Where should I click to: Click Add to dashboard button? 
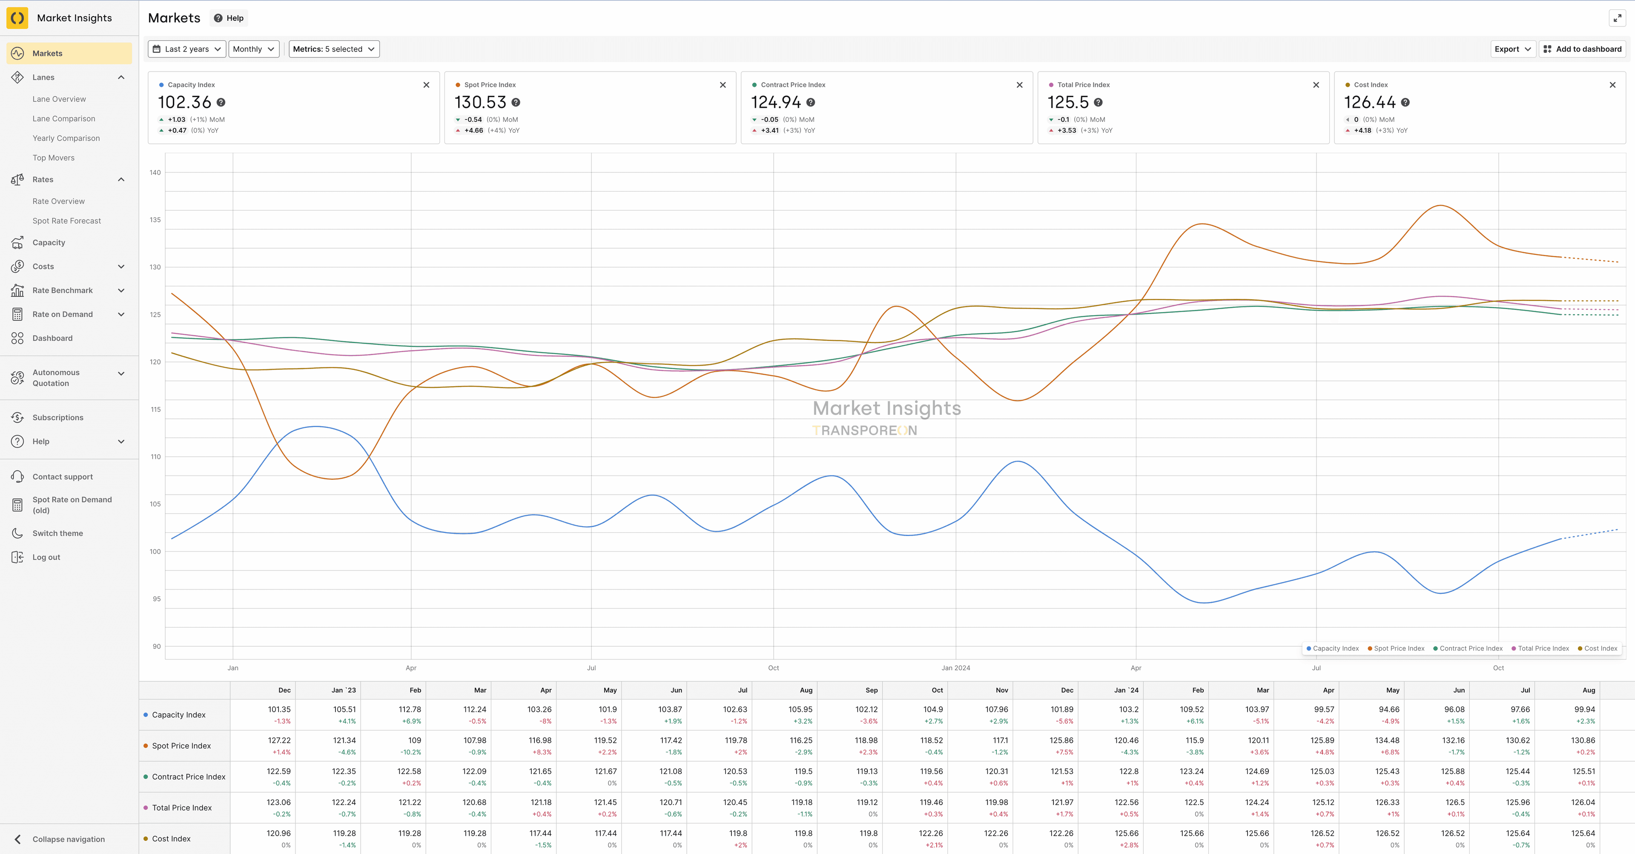(x=1582, y=49)
